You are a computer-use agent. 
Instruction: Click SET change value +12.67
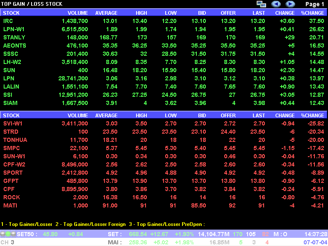tap(159, 234)
